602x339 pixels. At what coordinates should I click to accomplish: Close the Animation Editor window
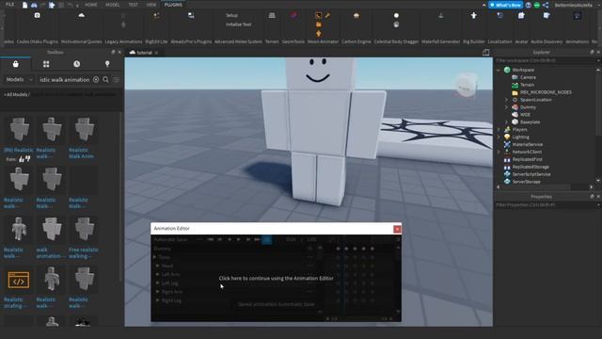397,229
